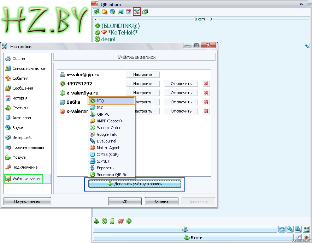The height and width of the screenshot is (243, 312).
Task: Open the Подключение settings section
Action: (21, 167)
